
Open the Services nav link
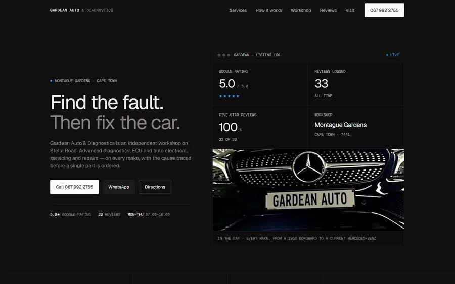click(238, 10)
